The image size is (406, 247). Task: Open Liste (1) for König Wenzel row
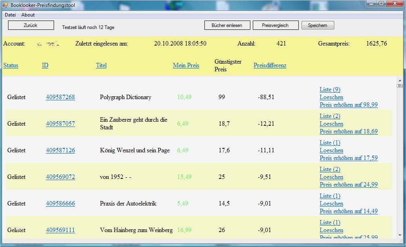330,143
